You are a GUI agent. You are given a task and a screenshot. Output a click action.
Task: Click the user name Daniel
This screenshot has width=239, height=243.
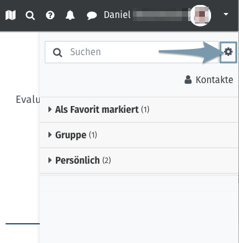(x=117, y=15)
